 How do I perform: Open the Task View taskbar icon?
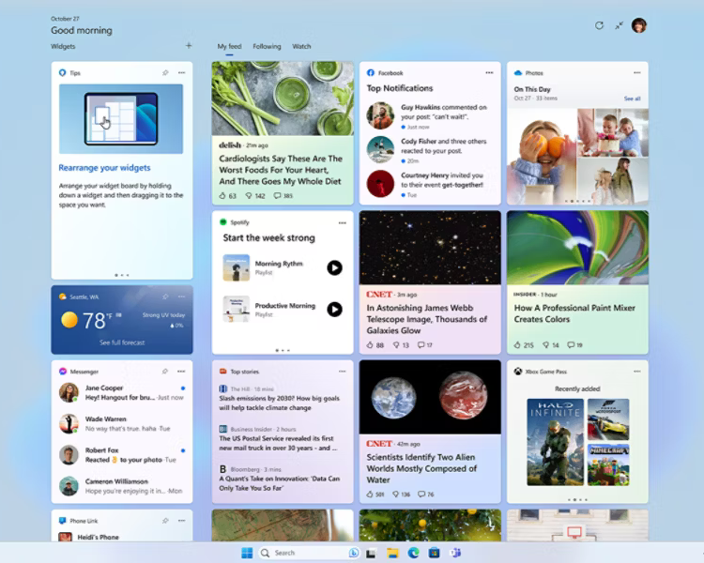pos(371,553)
